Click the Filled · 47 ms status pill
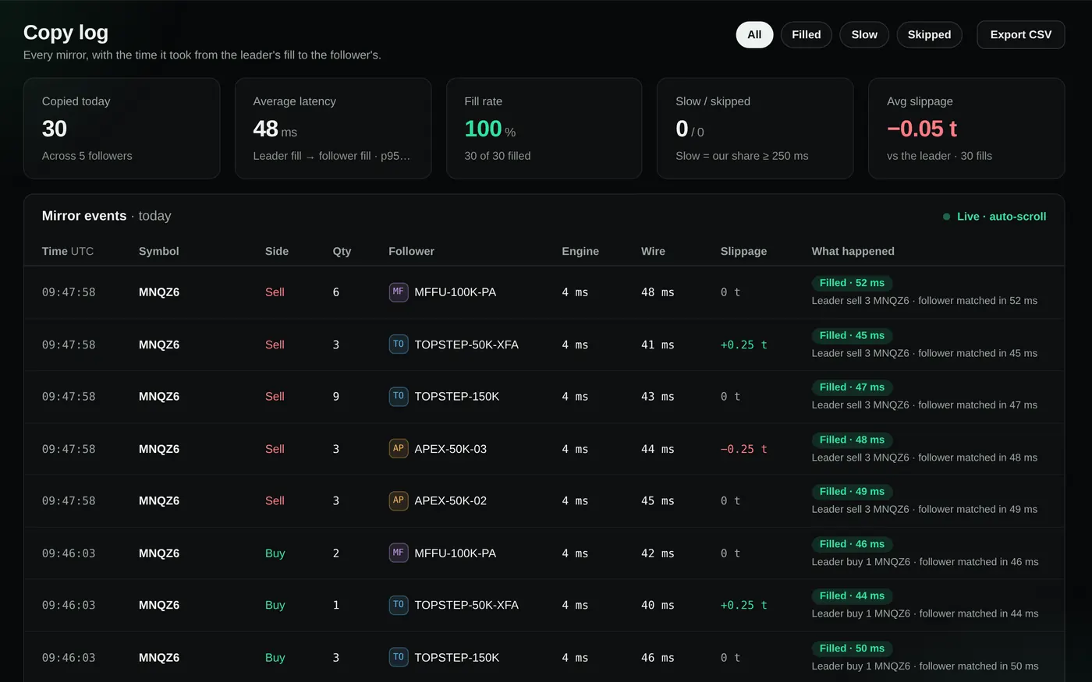Viewport: 1092px width, 682px height. pos(852,387)
